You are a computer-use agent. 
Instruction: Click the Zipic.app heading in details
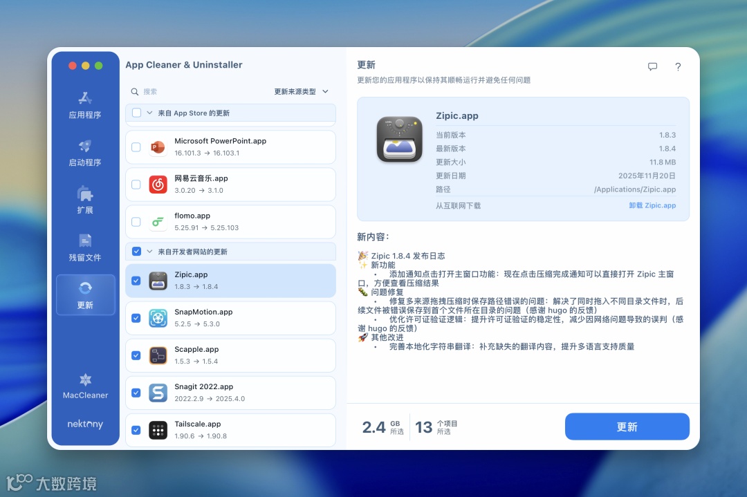pyautogui.click(x=457, y=115)
